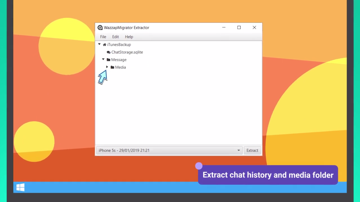The image size is (360, 202).
Task: Select the Media folder label
Action: point(120,67)
